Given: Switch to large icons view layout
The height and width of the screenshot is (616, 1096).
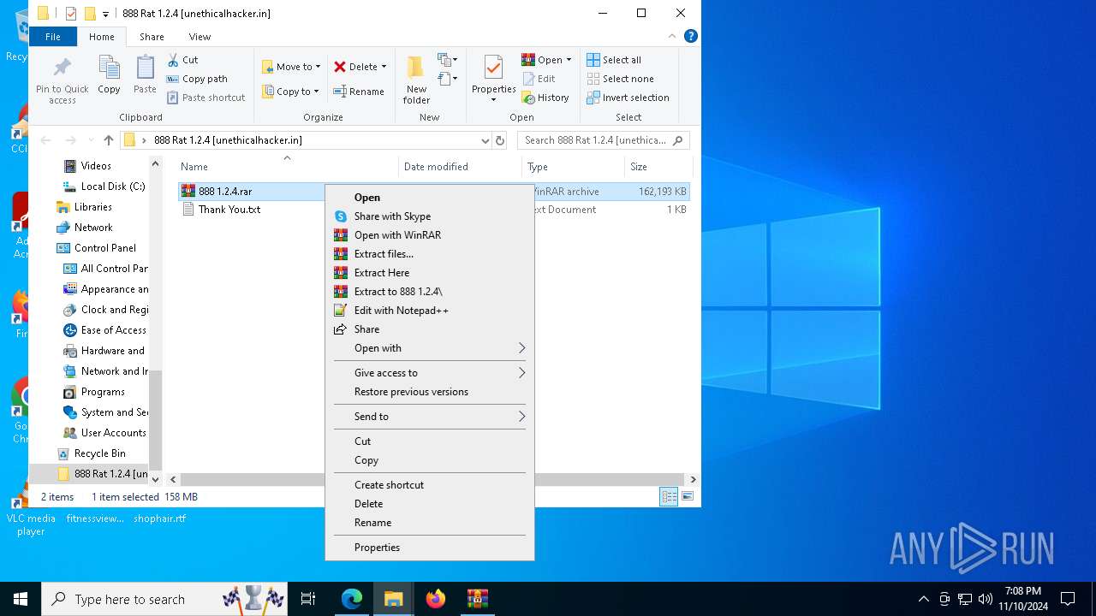Looking at the screenshot, I should tap(687, 497).
